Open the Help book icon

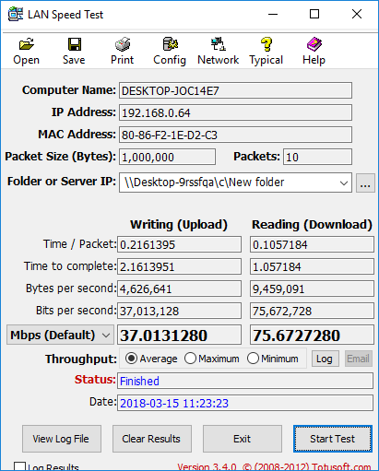pyautogui.click(x=314, y=44)
